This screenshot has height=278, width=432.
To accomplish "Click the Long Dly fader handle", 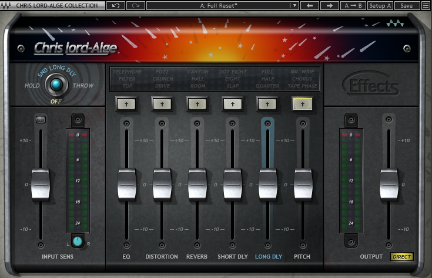I will click(x=267, y=185).
